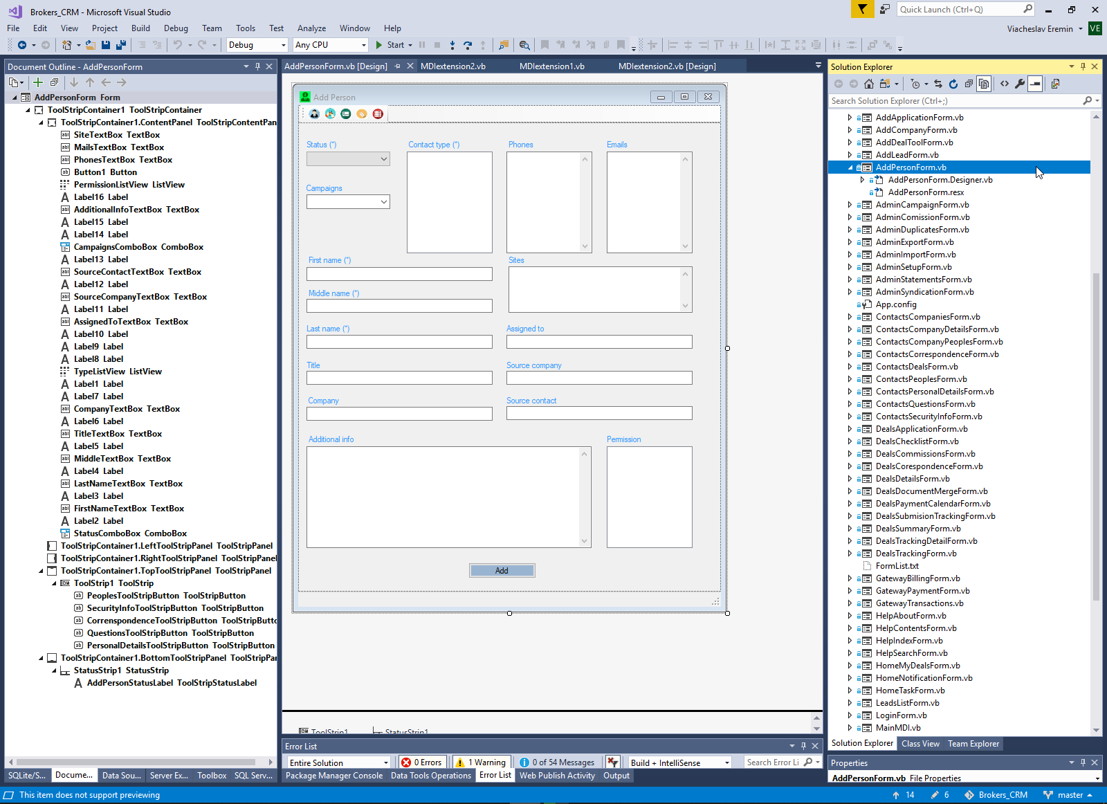Click the Security Info toolstrip button
The width and height of the screenshot is (1107, 804).
tap(330, 113)
